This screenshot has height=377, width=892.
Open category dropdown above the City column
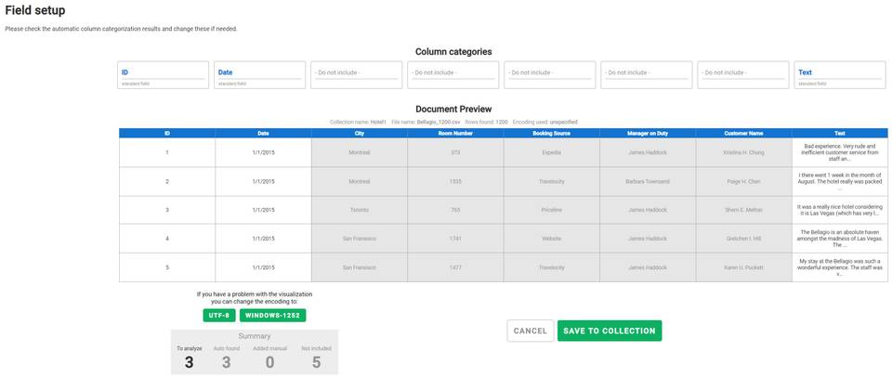pyautogui.click(x=357, y=75)
